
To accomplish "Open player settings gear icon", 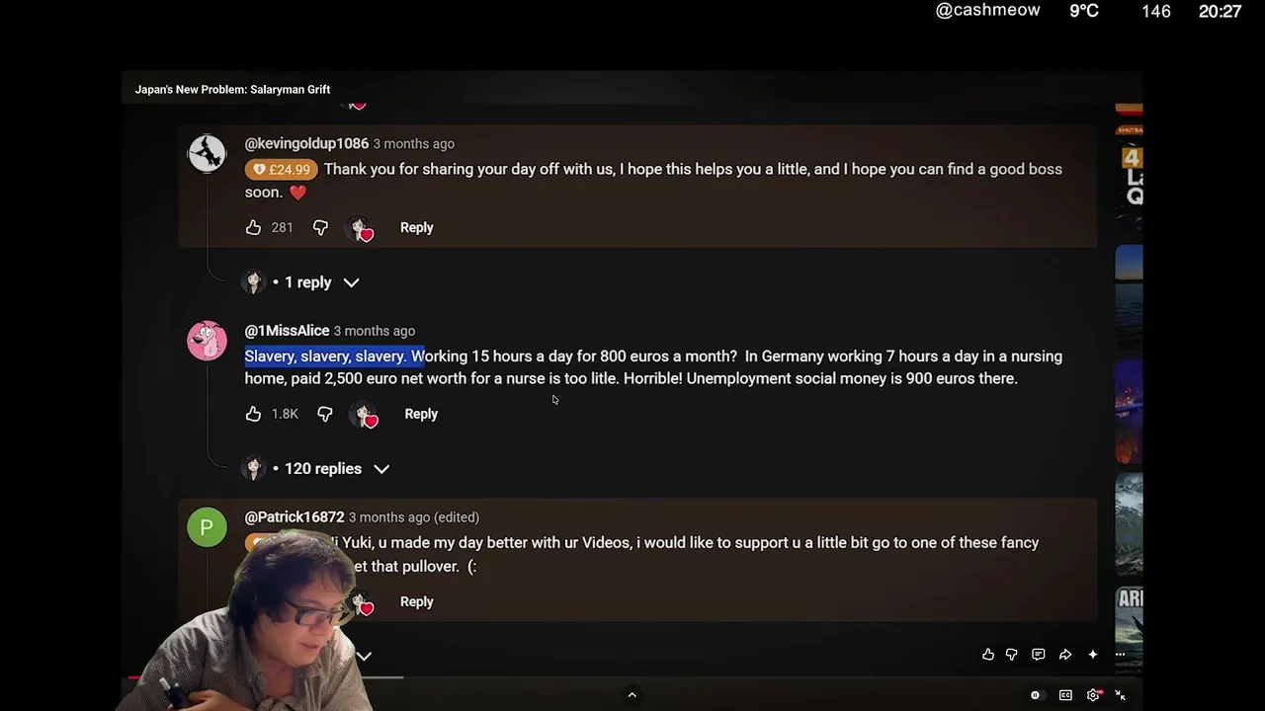I will (x=1094, y=695).
